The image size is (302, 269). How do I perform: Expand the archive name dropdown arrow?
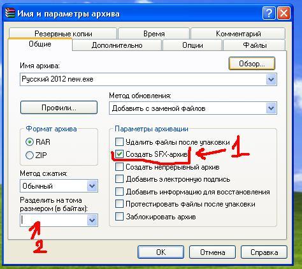271,80
